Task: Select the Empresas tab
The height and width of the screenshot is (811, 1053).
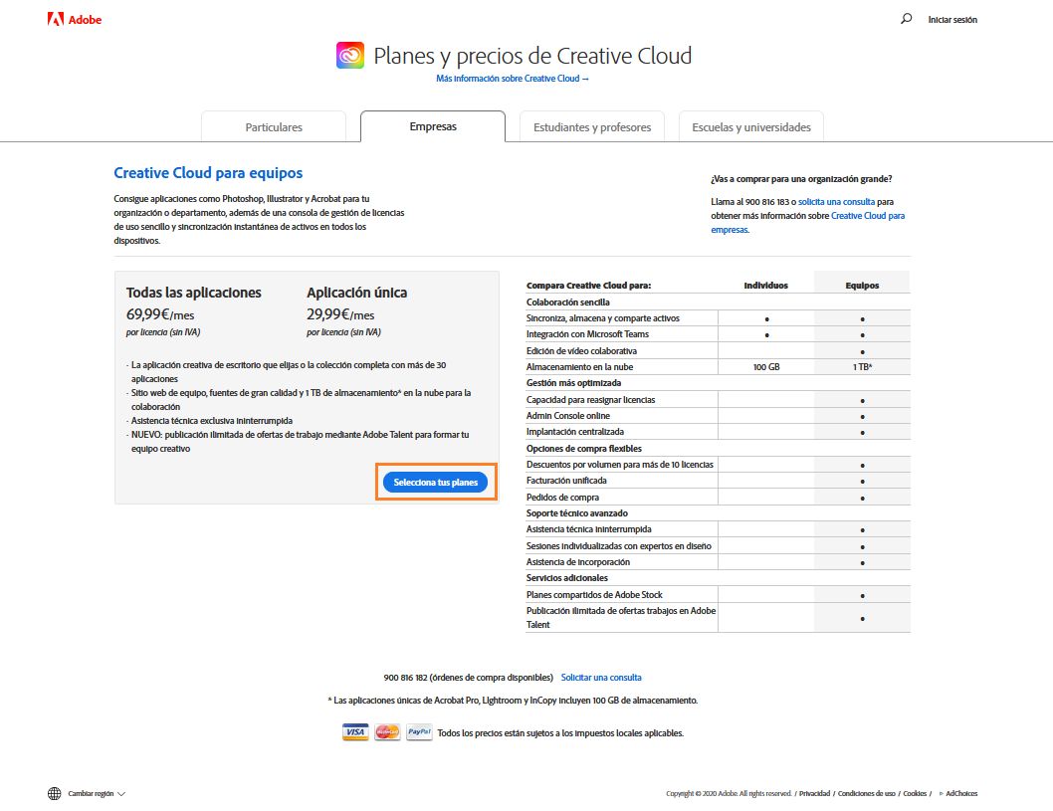Action: point(433,126)
